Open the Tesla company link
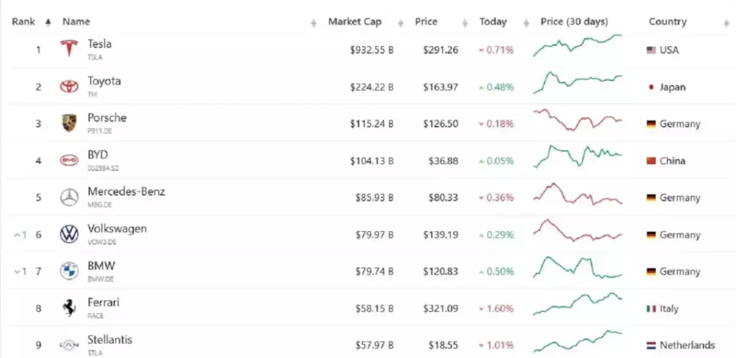Screen dimensions: 736x358 click(99, 44)
